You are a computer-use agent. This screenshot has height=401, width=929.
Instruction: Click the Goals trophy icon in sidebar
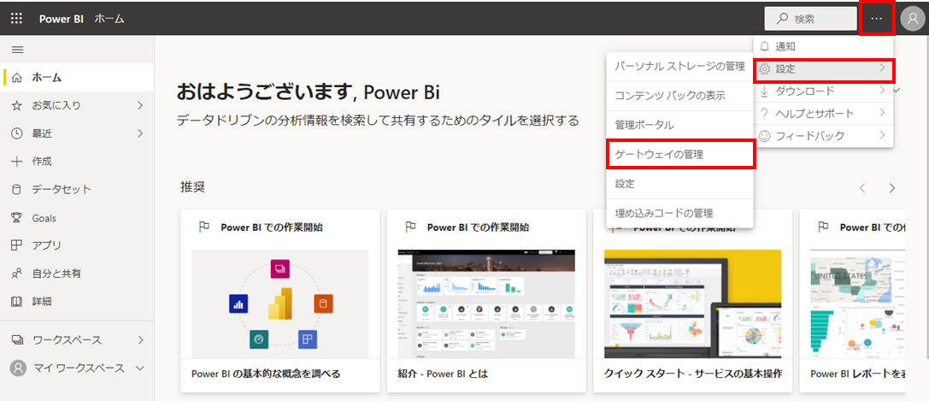pos(16,218)
